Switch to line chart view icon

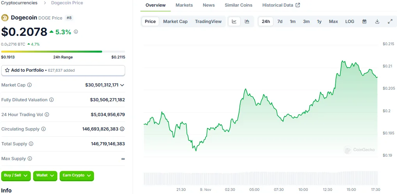234,21
